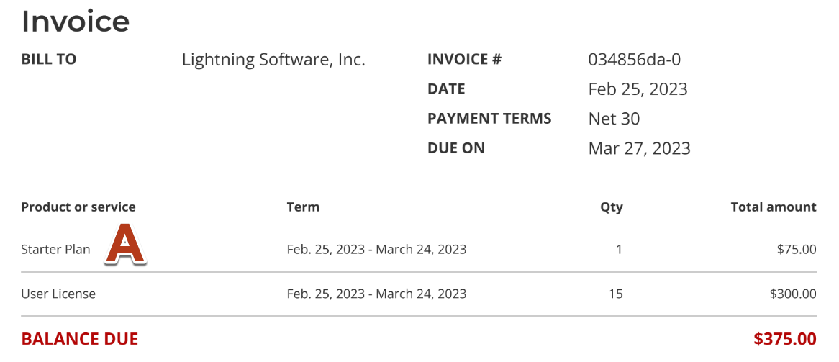Screen dimensions: 839x362
Task: Select the $75.00 Starter Plan amount
Action: point(797,250)
